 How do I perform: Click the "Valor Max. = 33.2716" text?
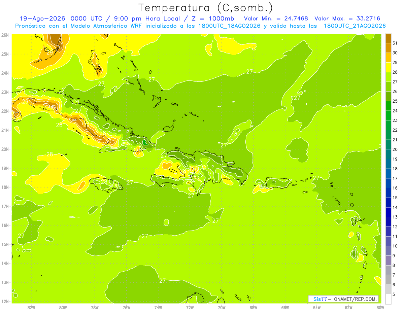[347, 19]
